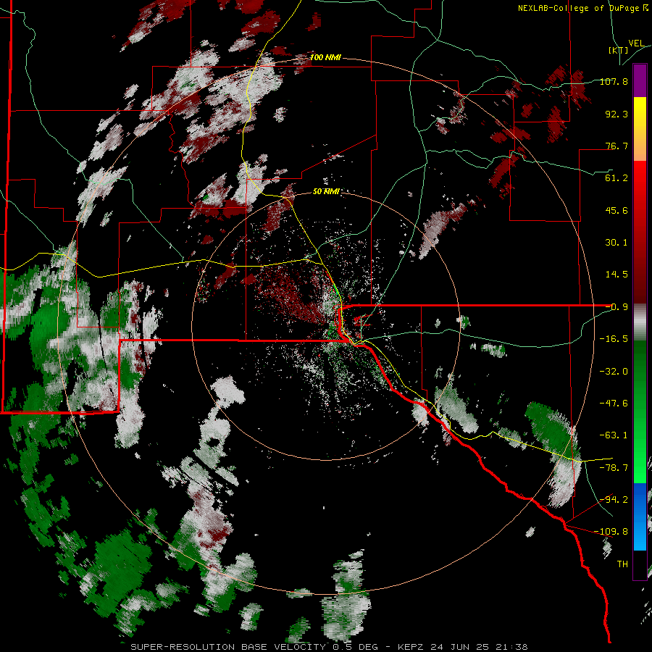Screen dimensions: 652x652
Task: Click the -94.2 scale value
Action: (614, 499)
